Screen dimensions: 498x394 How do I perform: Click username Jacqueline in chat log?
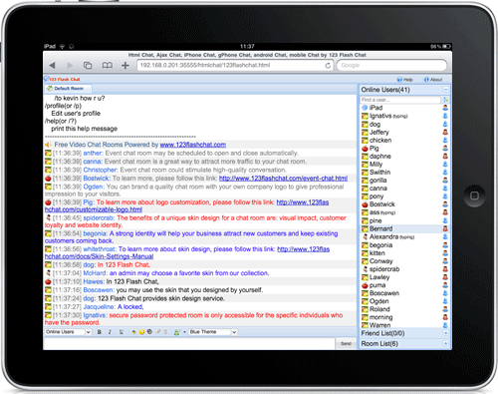point(99,307)
